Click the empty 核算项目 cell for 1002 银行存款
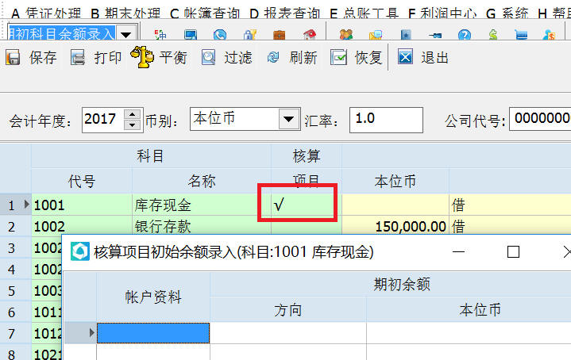 tap(307, 224)
